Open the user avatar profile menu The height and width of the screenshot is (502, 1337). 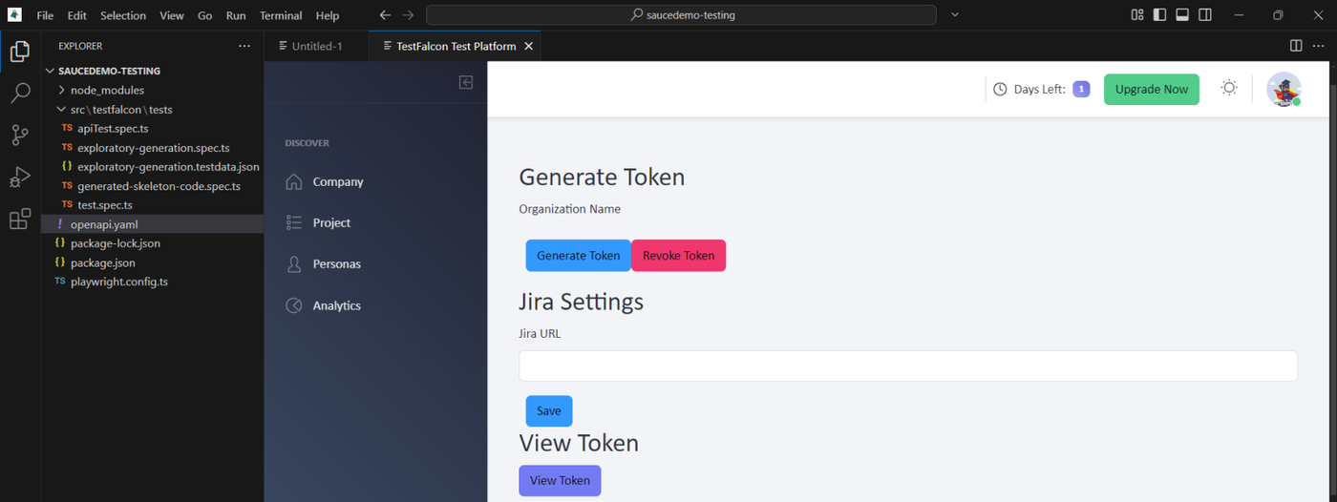tap(1284, 90)
